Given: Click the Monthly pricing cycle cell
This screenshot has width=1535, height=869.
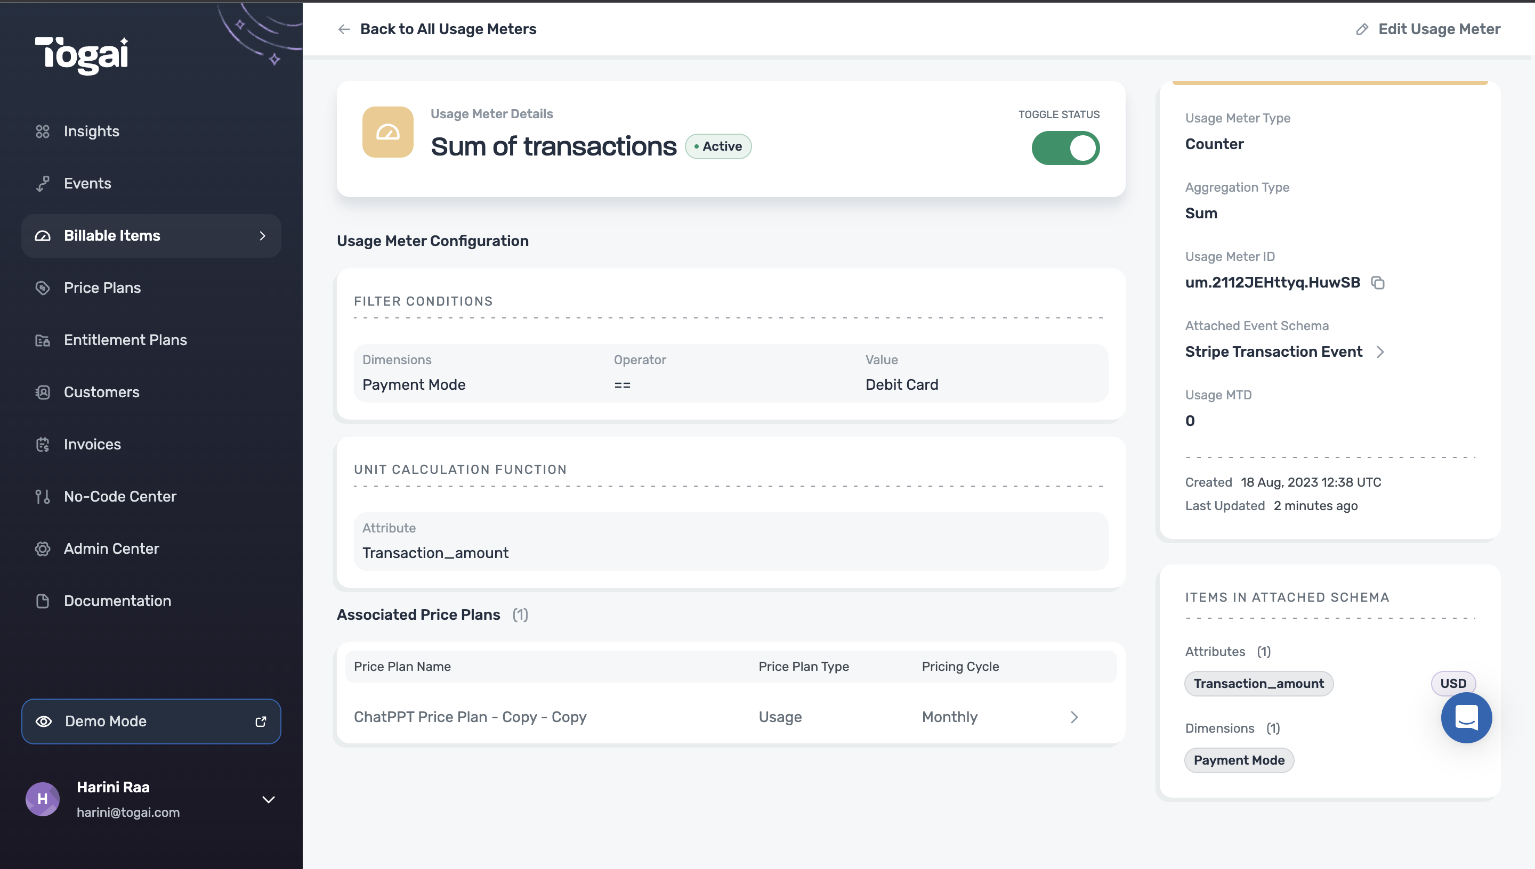Looking at the screenshot, I should (x=950, y=717).
